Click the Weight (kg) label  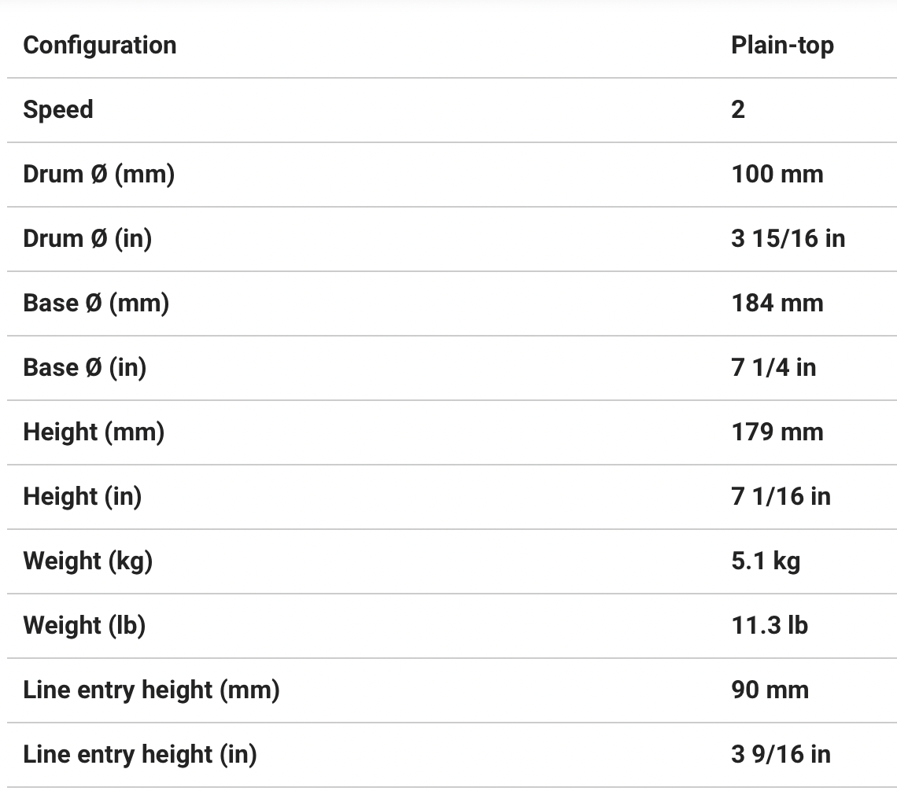point(88,561)
